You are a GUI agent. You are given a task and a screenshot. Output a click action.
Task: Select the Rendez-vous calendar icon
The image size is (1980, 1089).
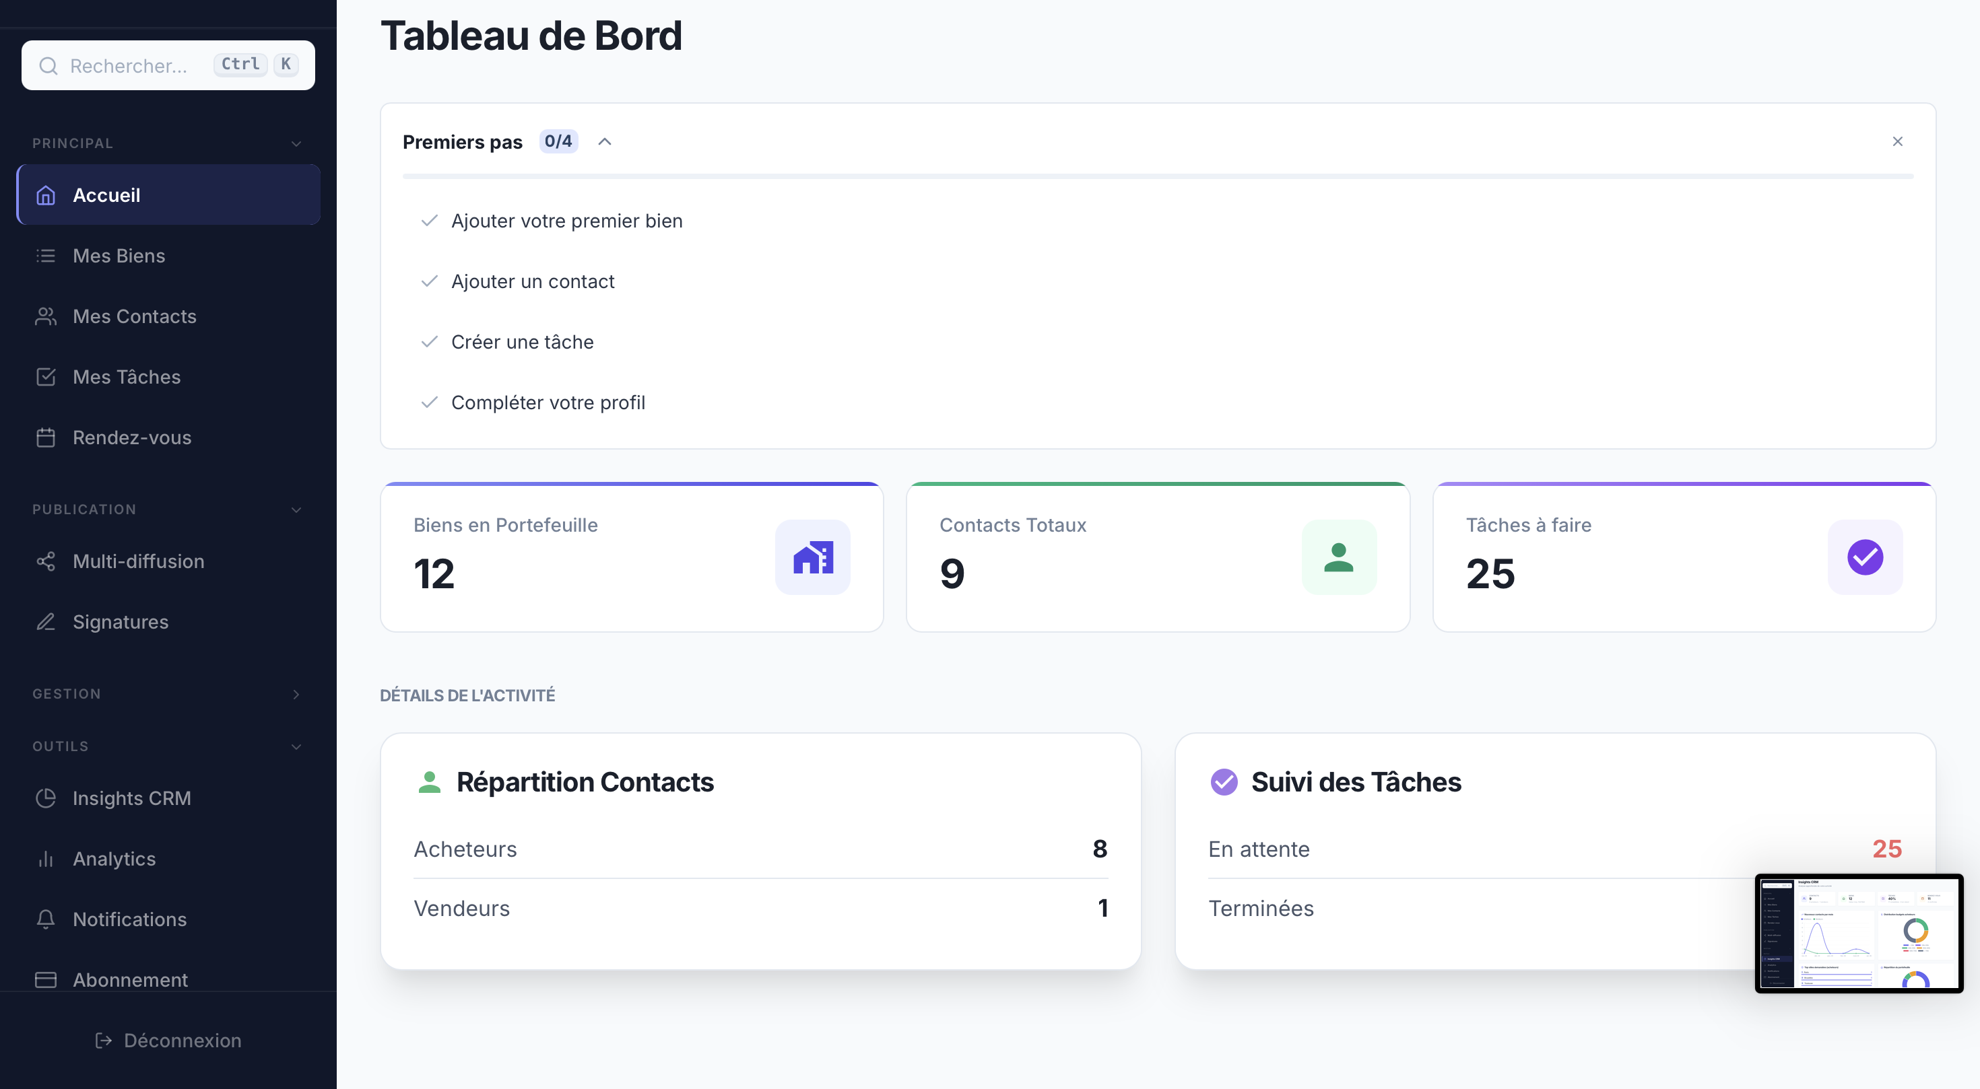45,437
